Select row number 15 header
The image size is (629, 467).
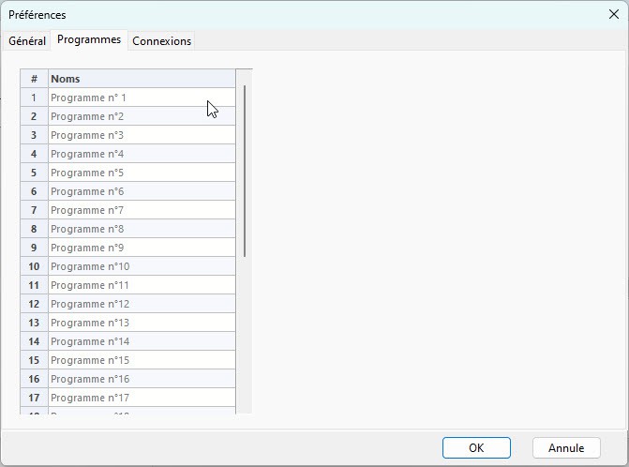click(34, 360)
